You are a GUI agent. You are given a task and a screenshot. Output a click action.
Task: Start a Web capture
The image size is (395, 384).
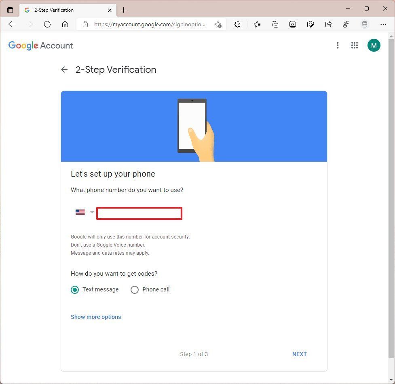311,24
